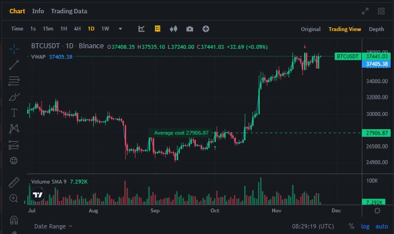Image resolution: width=394 pixels, height=234 pixels.
Task: Click the Volume SMA 9 indicator label
Action: pos(49,181)
